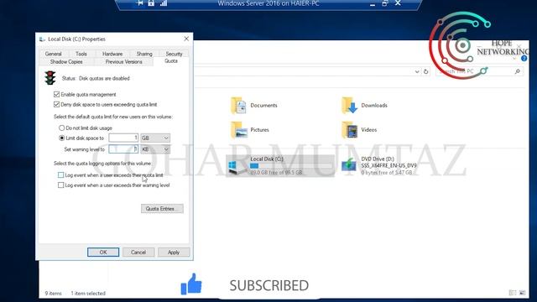Viewport: 537px width, 302px height.
Task: Open the Security tab
Action: [174, 54]
